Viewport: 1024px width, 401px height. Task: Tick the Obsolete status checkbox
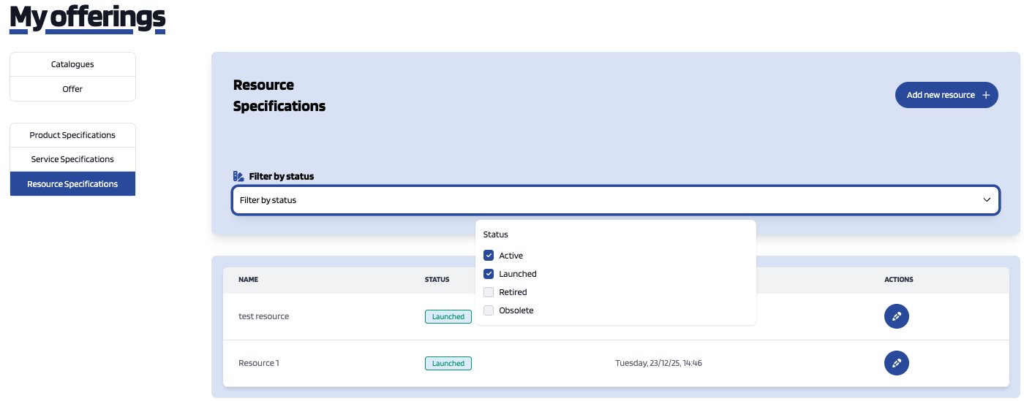pos(489,310)
